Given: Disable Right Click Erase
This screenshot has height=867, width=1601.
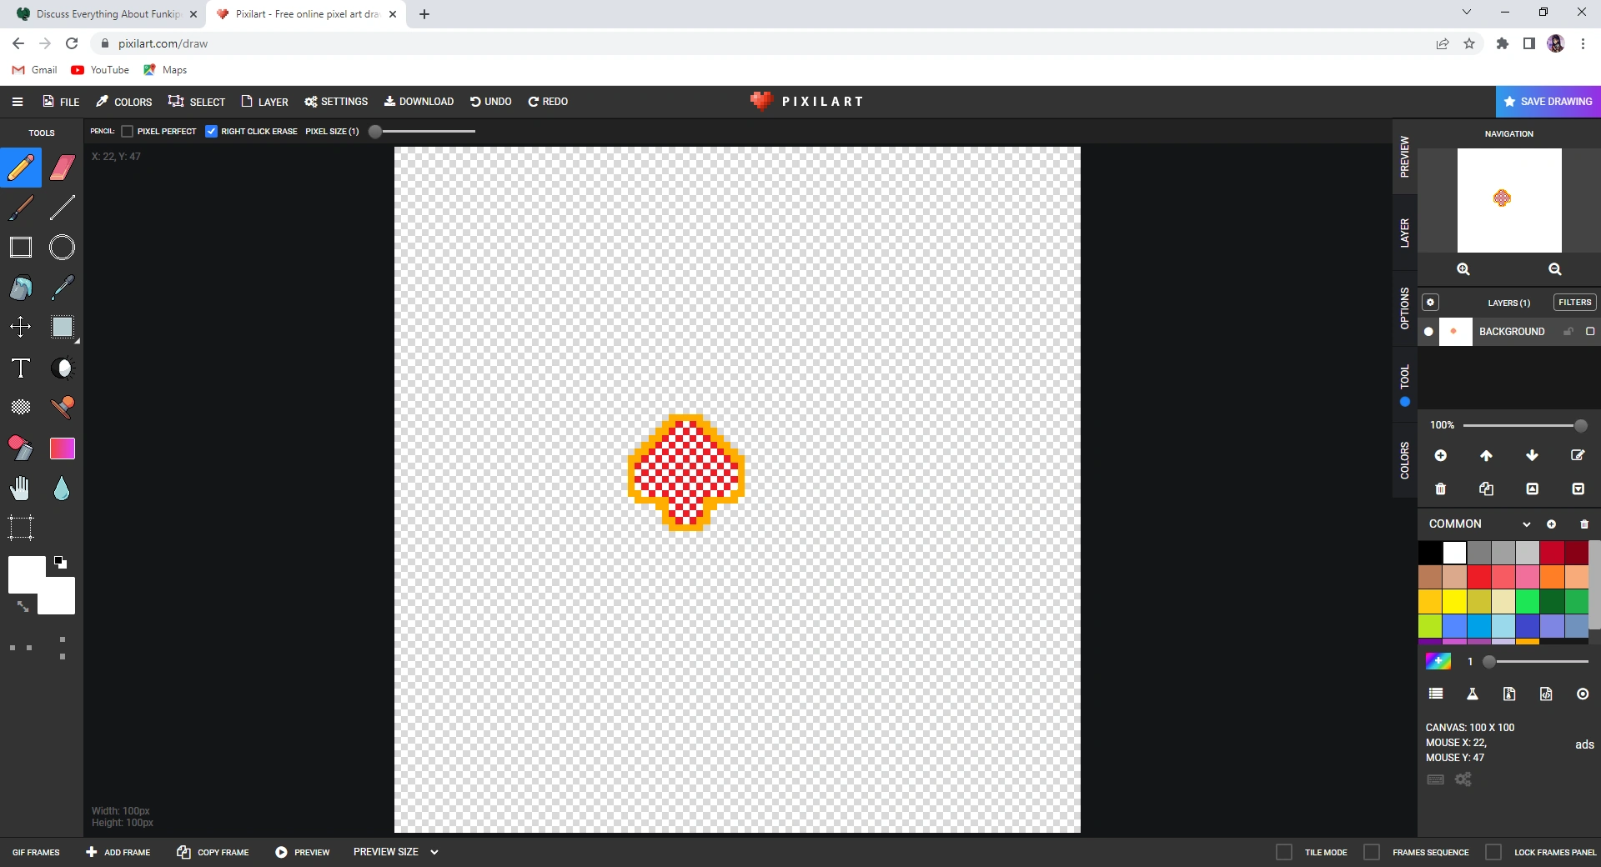Looking at the screenshot, I should (x=211, y=131).
